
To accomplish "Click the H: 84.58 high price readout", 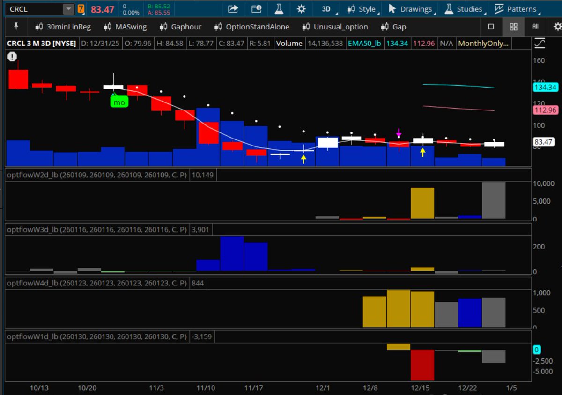I will [170, 44].
